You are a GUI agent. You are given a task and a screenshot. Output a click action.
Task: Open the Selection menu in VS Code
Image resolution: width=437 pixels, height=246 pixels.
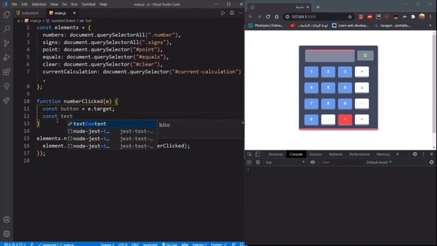[39, 4]
